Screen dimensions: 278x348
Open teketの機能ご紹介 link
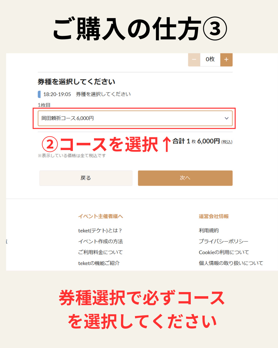[x=99, y=263]
